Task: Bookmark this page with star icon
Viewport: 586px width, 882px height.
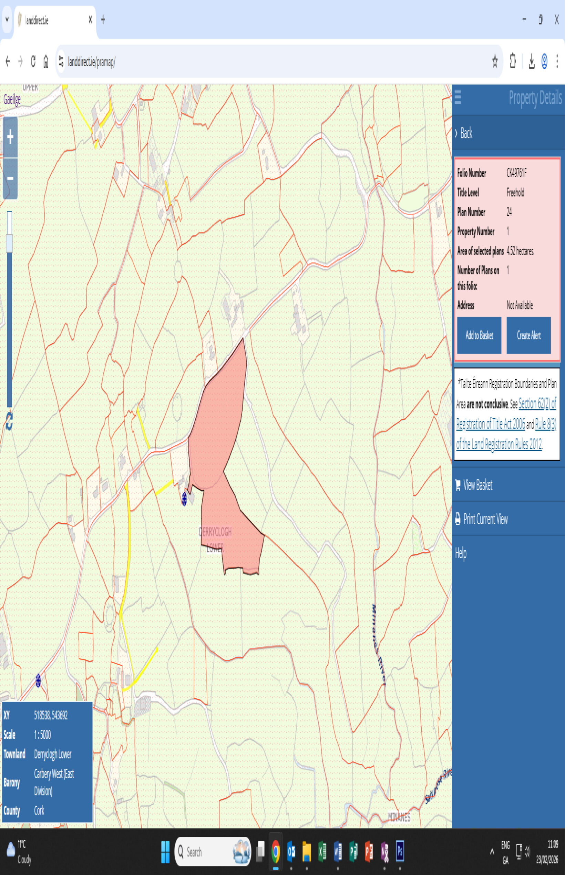Action: click(x=495, y=61)
